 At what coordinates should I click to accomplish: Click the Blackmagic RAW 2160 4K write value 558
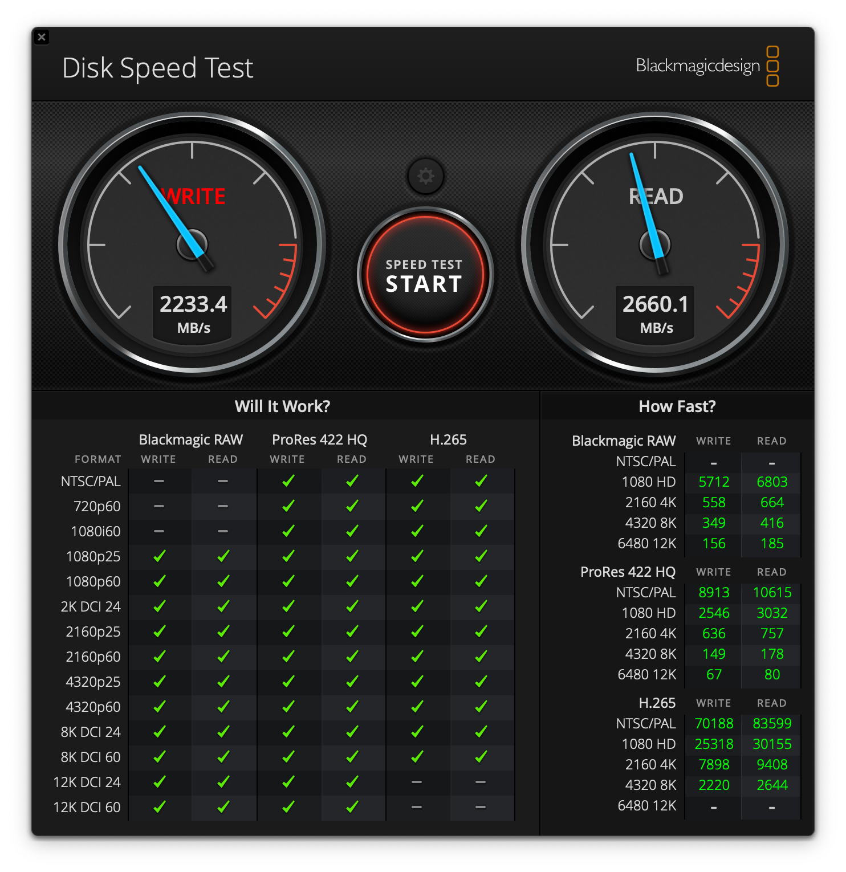[x=714, y=503]
